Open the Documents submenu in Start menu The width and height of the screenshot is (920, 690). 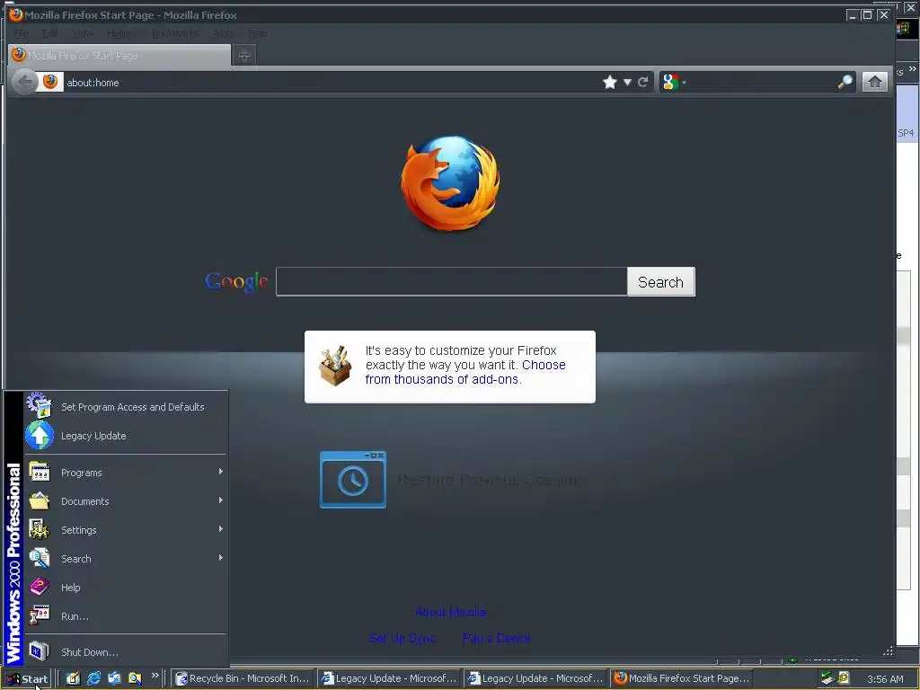tap(126, 501)
